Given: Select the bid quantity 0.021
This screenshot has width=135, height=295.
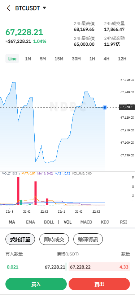Looking at the screenshot, I should click(x=13, y=267).
